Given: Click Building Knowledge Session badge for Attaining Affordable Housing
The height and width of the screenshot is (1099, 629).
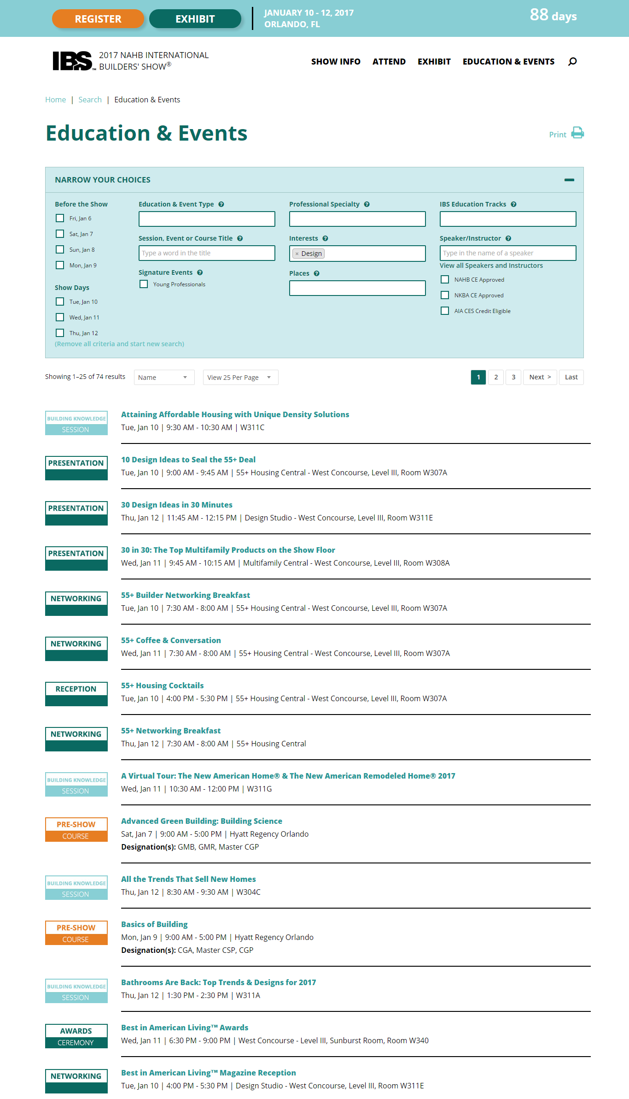Looking at the screenshot, I should click(x=76, y=423).
